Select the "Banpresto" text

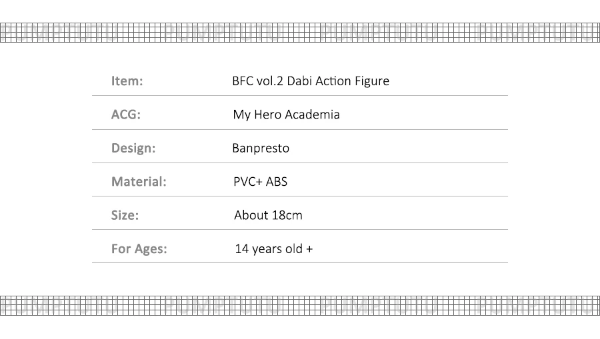(x=261, y=148)
